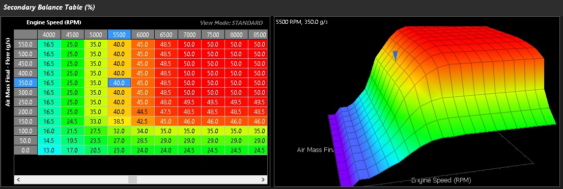
Task: Click the highlighted 5500 RPM column header
Action: [119, 34]
